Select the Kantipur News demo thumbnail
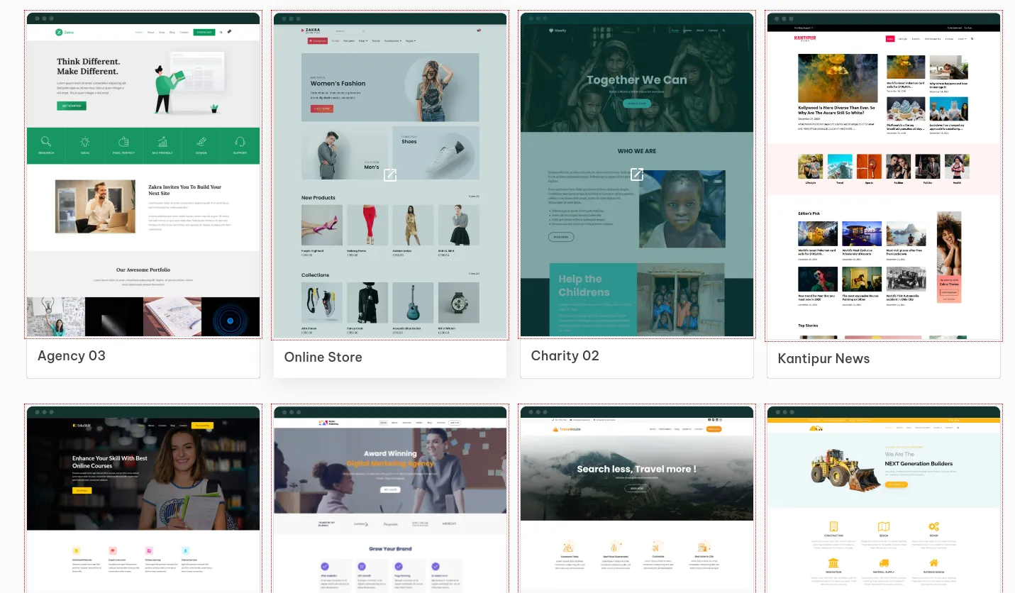Viewport: 1015px width, 593px height. click(884, 176)
